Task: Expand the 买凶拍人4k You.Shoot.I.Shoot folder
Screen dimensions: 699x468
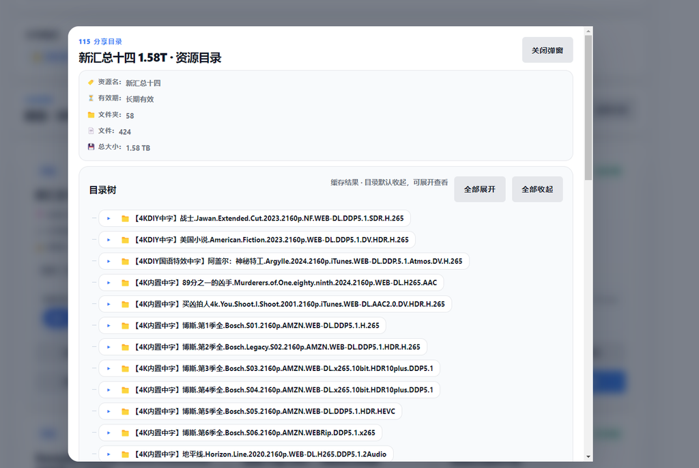Action: (109, 303)
